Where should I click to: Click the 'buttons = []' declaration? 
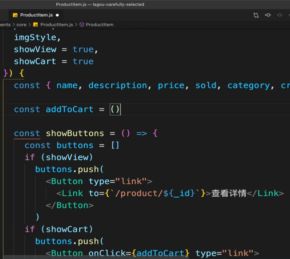click(88, 146)
